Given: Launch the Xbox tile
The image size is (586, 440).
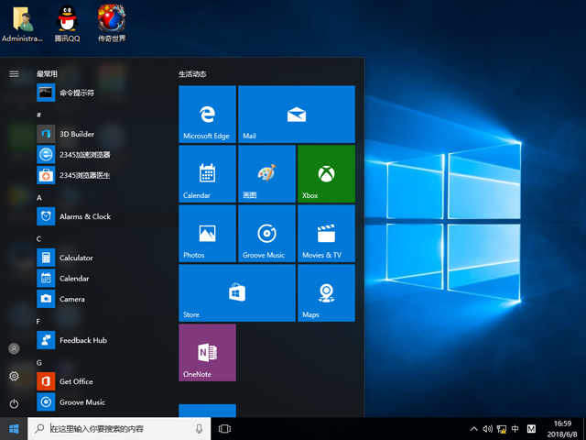Looking at the screenshot, I should tap(326, 174).
